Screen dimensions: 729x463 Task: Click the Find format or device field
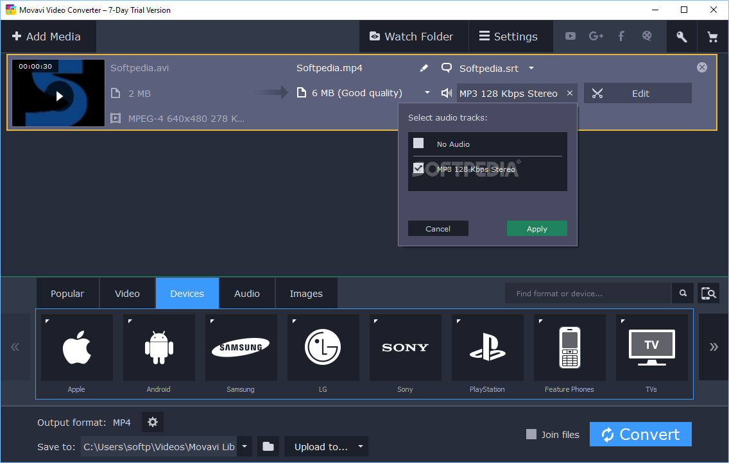[588, 294]
